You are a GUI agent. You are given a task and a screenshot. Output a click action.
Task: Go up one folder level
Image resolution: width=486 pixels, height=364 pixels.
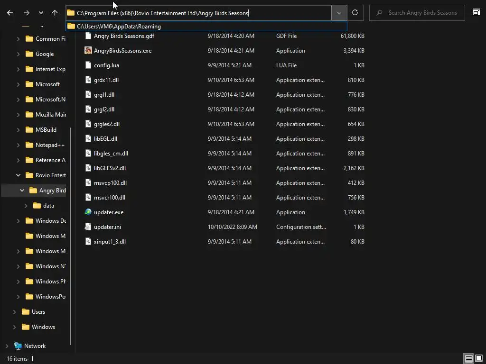55,13
